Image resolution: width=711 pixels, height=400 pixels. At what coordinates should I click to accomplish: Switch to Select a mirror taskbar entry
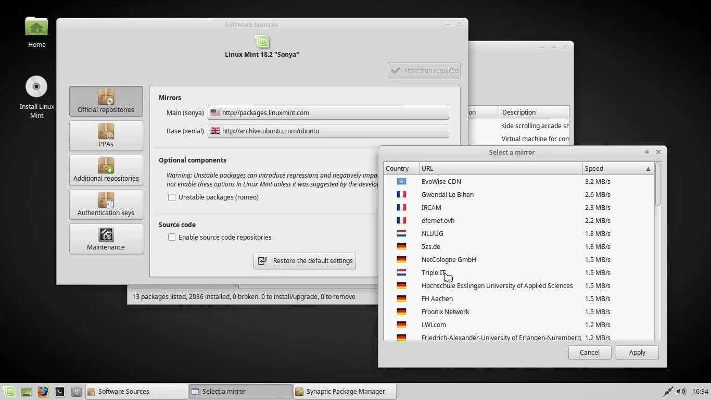tap(241, 391)
